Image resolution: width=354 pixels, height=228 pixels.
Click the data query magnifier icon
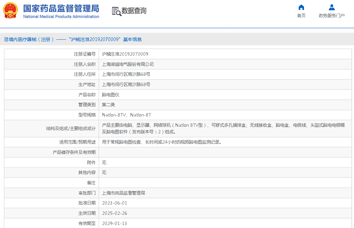116,11
